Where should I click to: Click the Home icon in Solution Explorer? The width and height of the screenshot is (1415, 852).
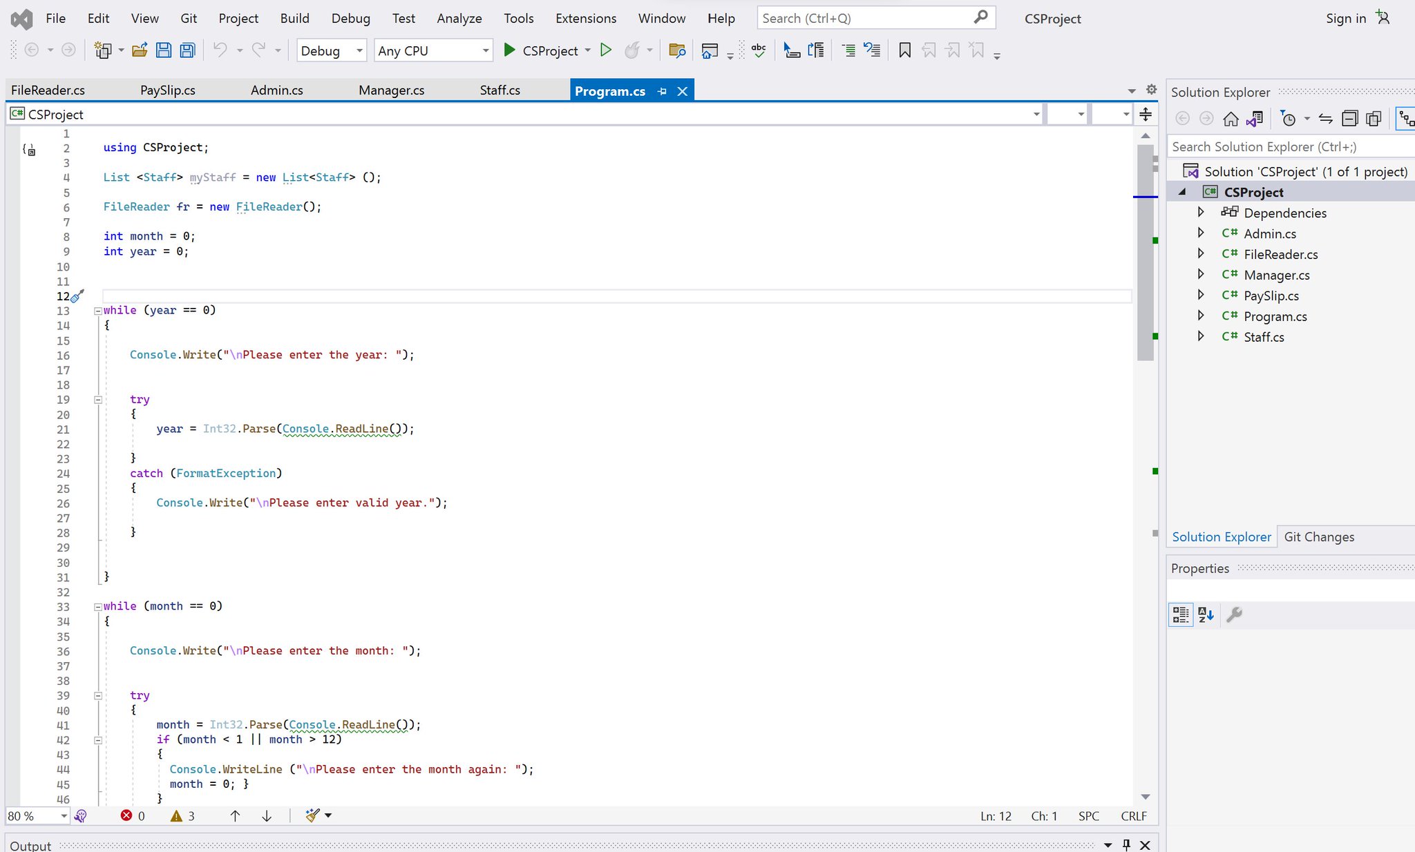tap(1231, 119)
